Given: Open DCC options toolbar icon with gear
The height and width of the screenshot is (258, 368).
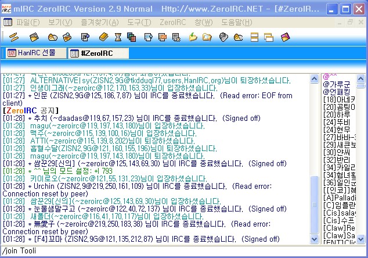Looking at the screenshot, I should [x=176, y=37].
